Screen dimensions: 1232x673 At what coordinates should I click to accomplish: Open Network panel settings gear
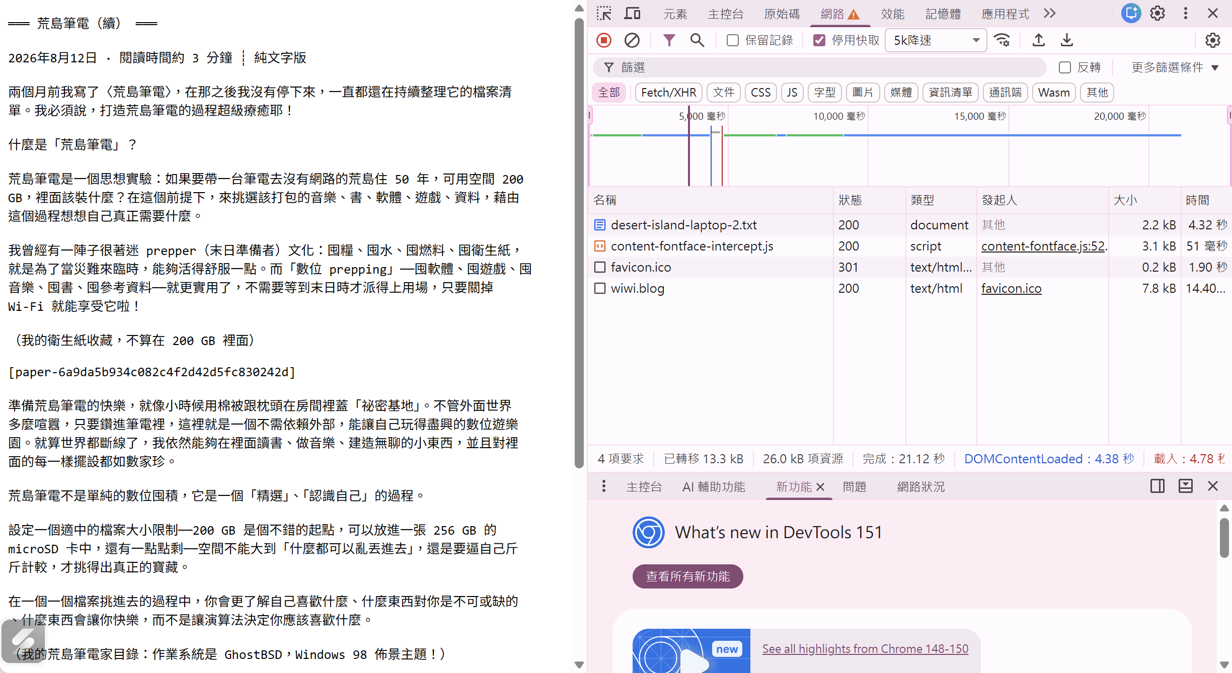tap(1213, 40)
